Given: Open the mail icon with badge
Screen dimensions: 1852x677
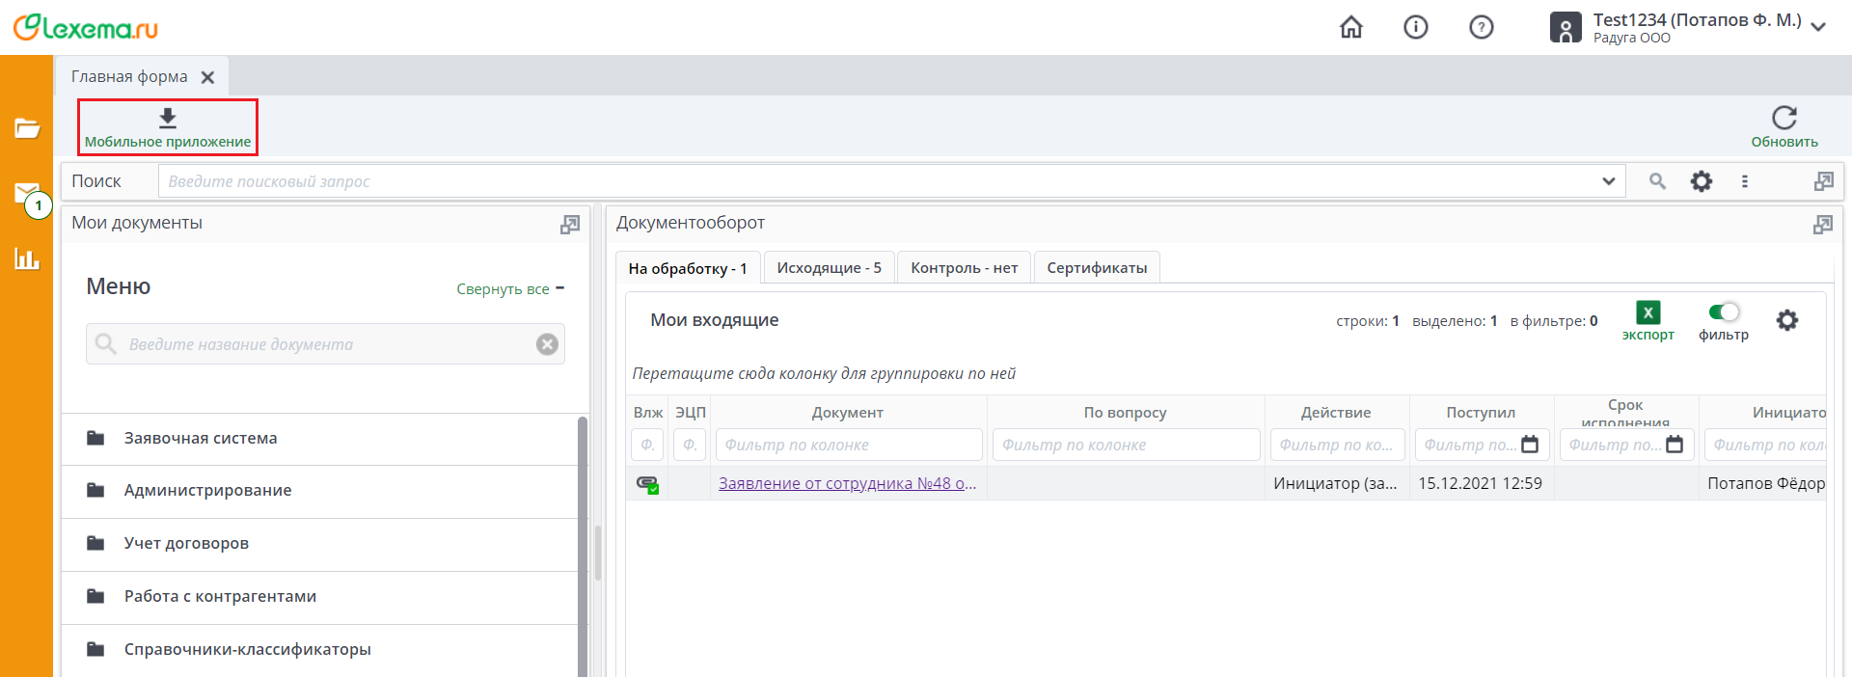Looking at the screenshot, I should (x=27, y=194).
